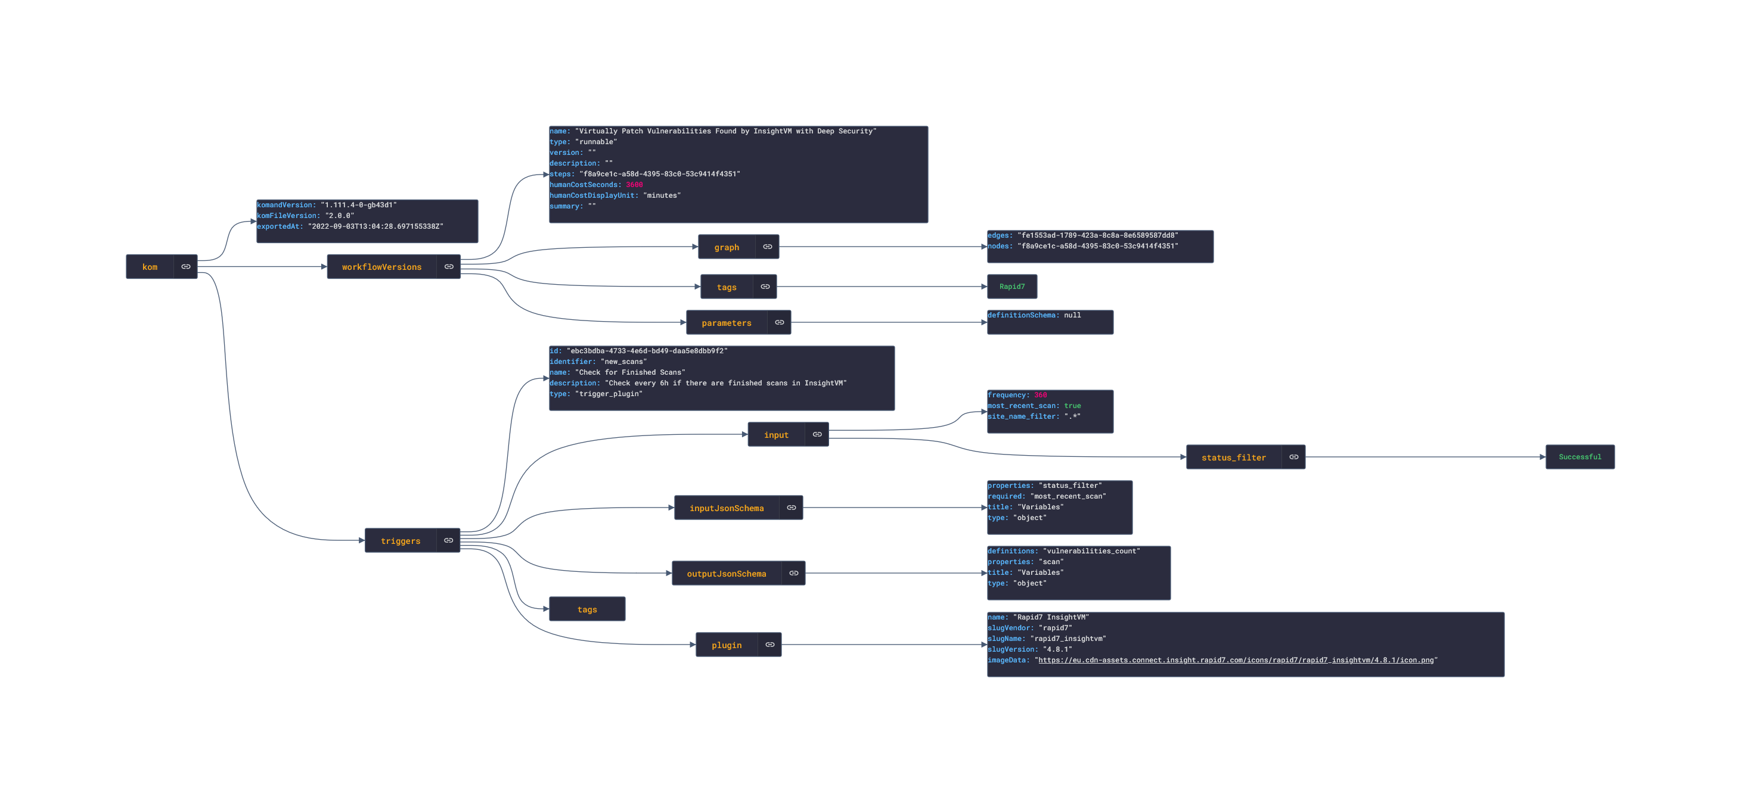Image resolution: width=1741 pixels, height=803 pixels.
Task: Select the triggers node label
Action: pyautogui.click(x=400, y=540)
